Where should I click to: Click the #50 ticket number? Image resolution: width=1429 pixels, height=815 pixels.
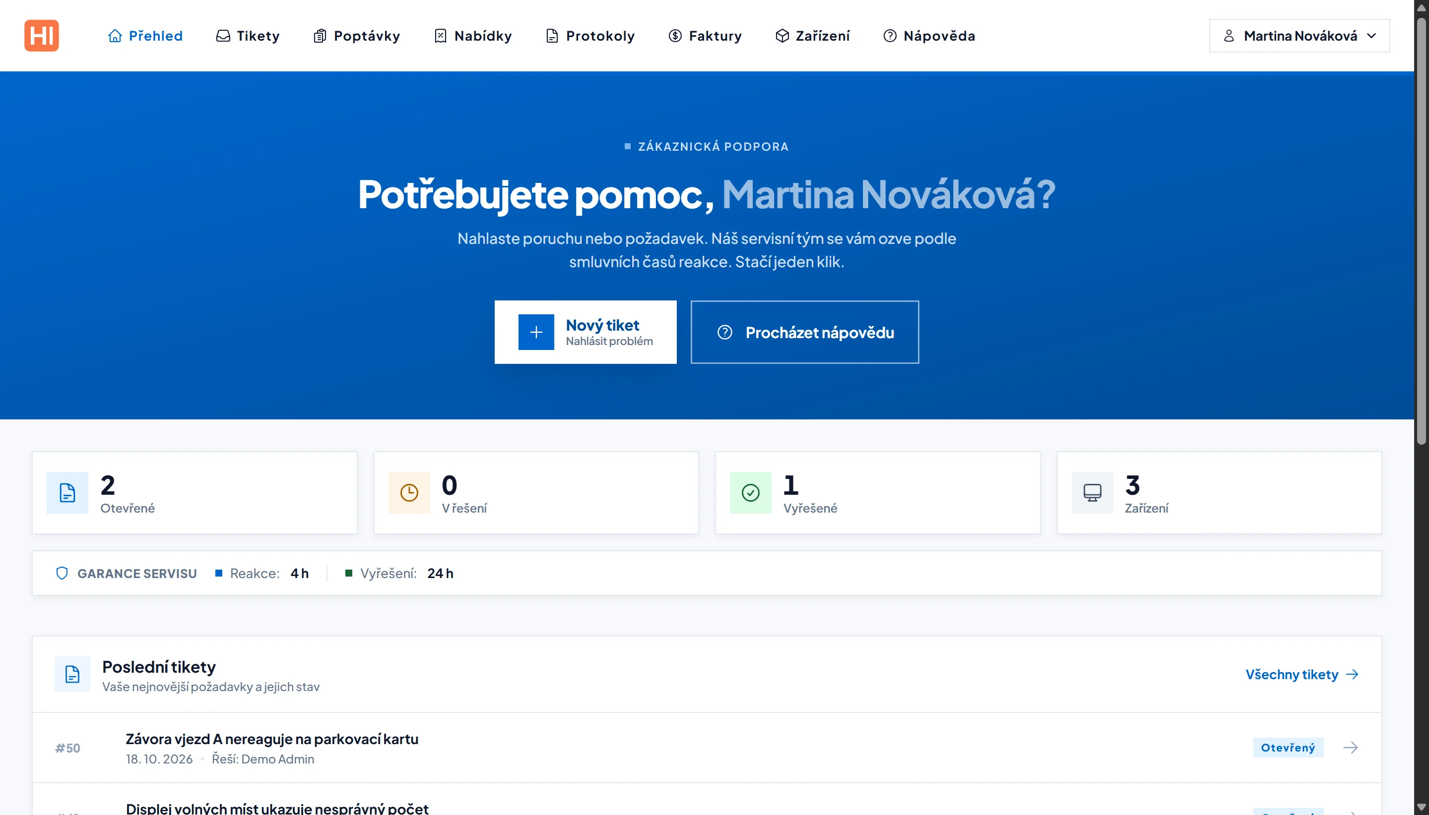(67, 748)
